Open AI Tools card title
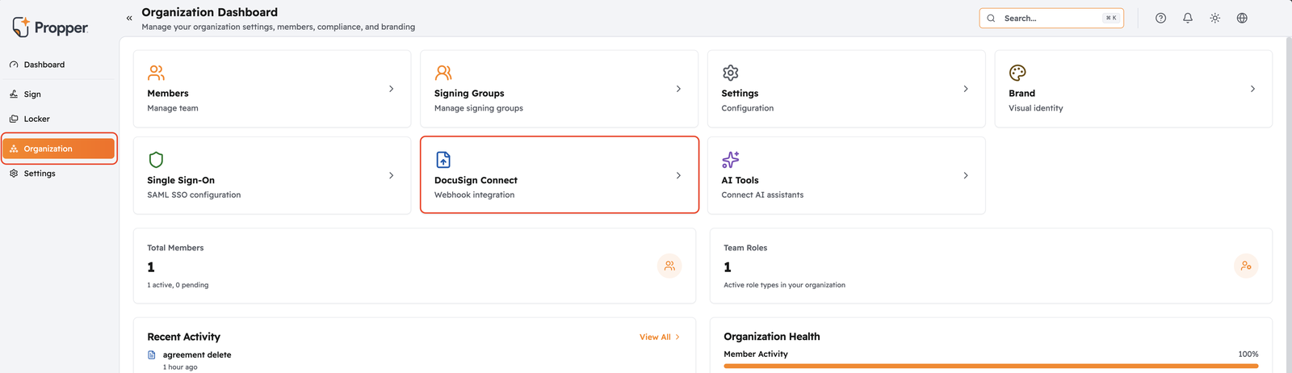Screen dimensions: 1292x373 click(740, 181)
